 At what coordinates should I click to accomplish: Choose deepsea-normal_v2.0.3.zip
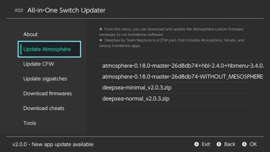(x=175, y=98)
